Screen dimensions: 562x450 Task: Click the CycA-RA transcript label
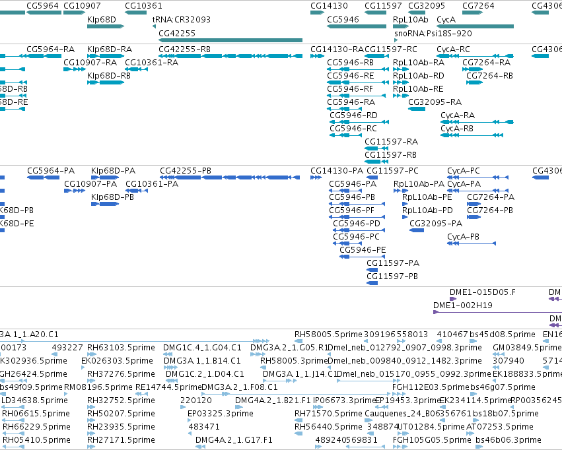458,115
